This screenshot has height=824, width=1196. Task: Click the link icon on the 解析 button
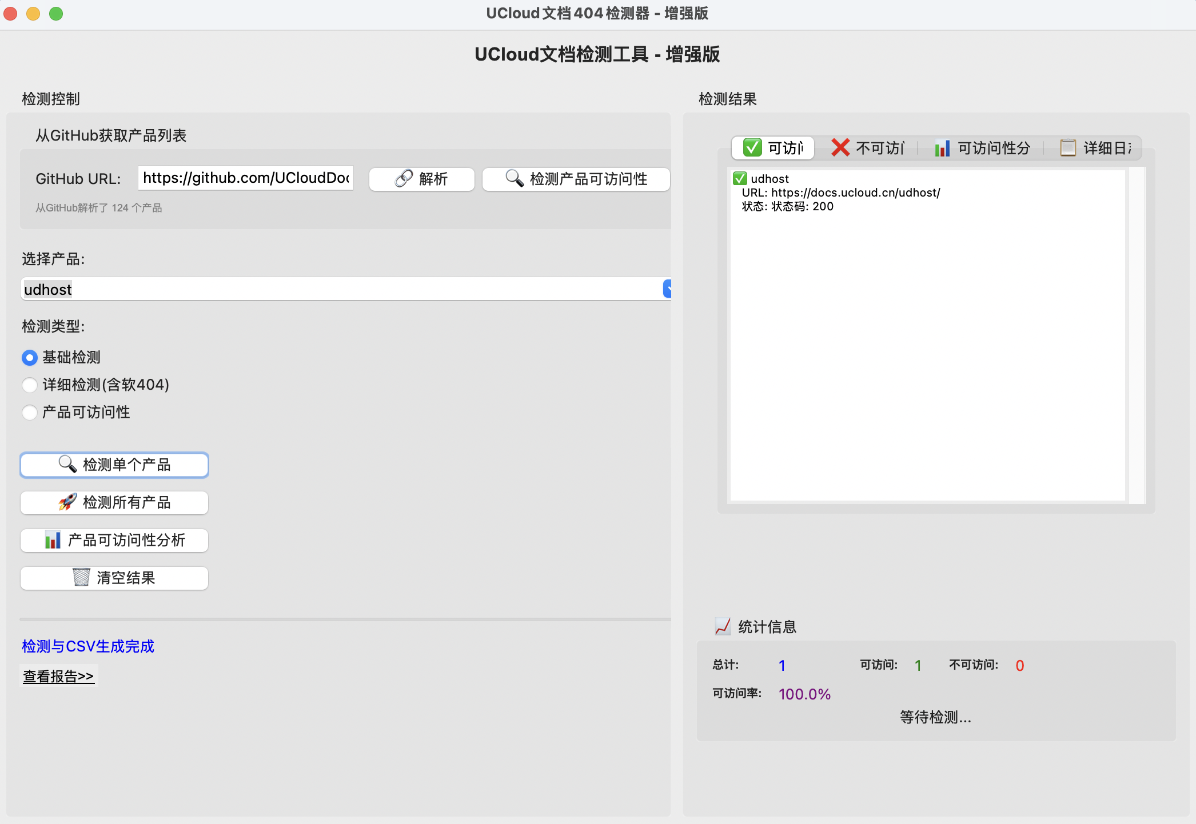click(404, 179)
